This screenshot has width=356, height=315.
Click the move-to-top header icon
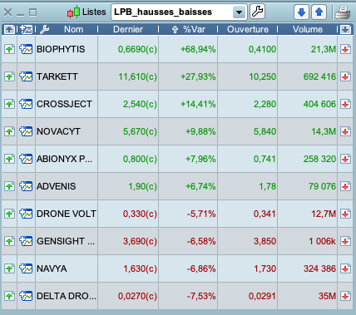9,29
